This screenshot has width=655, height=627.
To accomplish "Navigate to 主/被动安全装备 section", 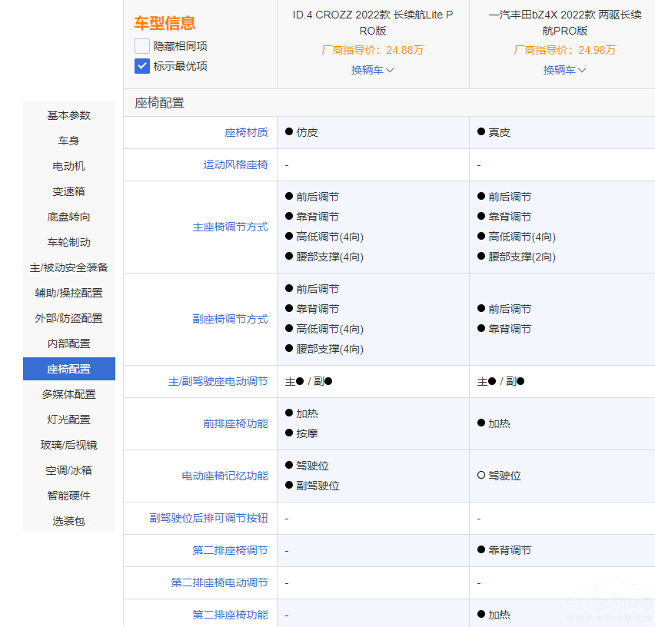I will coord(69,267).
